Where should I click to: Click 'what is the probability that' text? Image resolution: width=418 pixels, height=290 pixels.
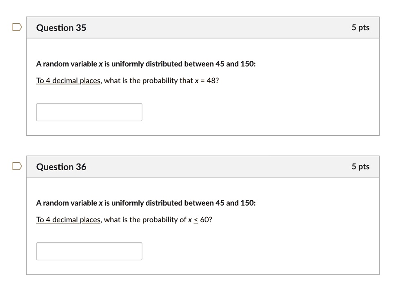149,80
